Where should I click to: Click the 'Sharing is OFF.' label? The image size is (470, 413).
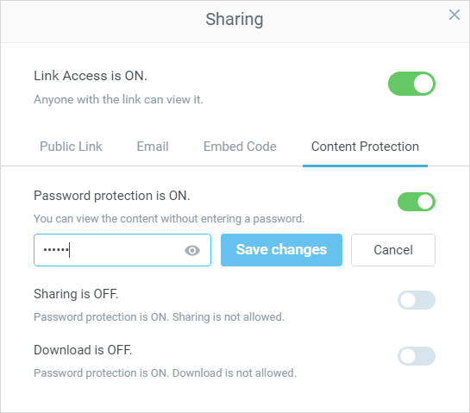point(76,294)
